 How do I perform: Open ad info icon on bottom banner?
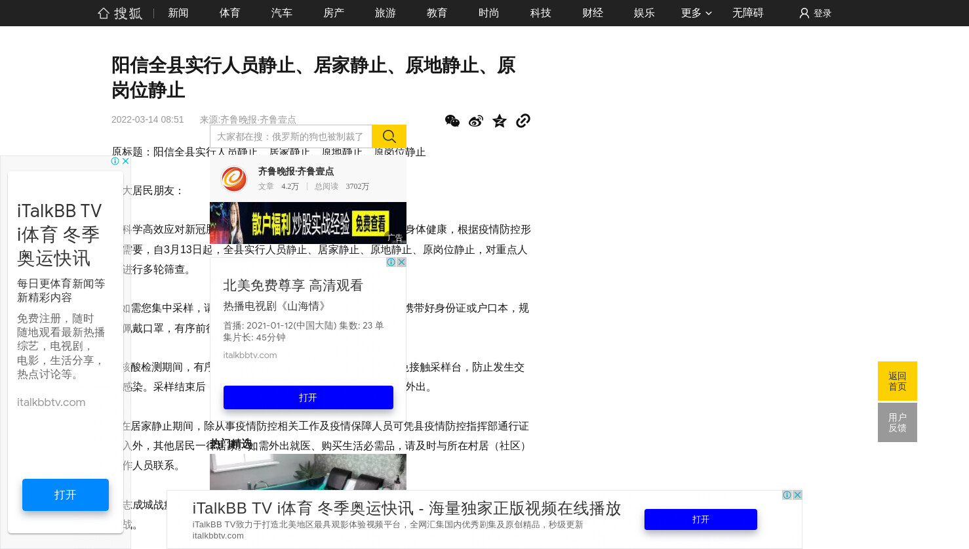tap(787, 495)
